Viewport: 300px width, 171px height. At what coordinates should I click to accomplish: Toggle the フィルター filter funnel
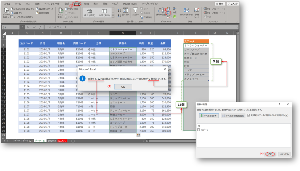(135, 12)
